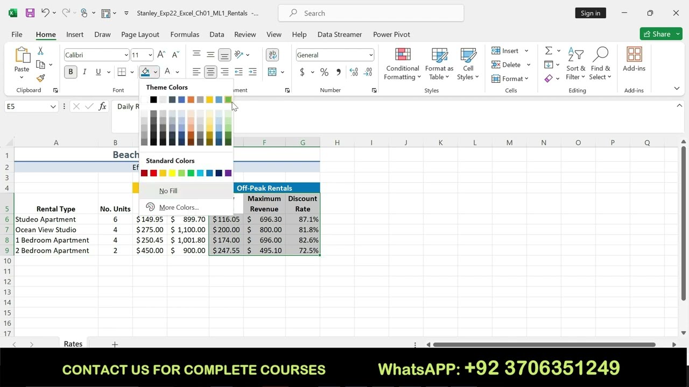
Task: Toggle Underline formatting
Action: (x=98, y=71)
